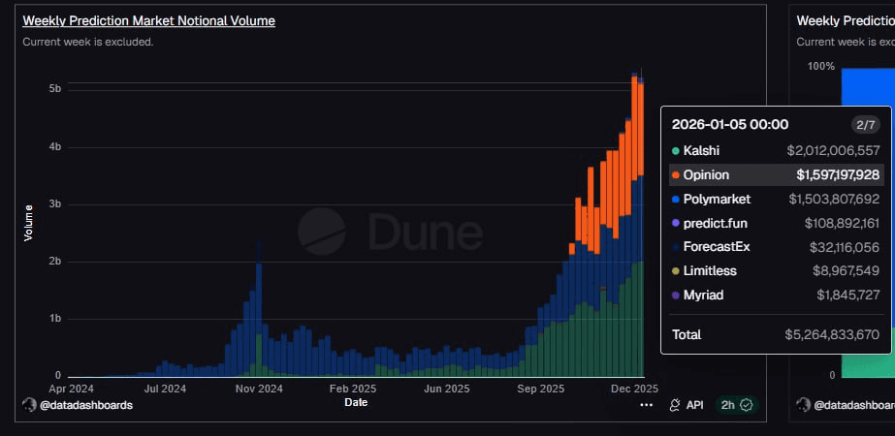Click the Limitless olive legend dot
Screen dimensions: 895x436
[675, 271]
